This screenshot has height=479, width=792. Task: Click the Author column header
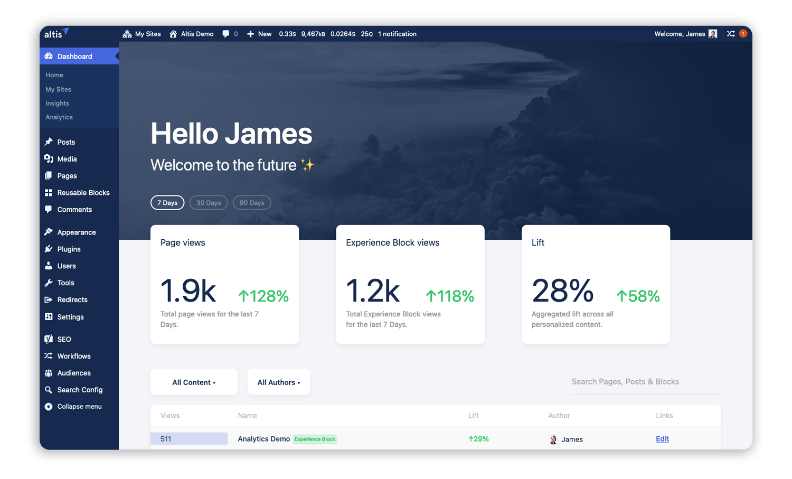click(559, 416)
